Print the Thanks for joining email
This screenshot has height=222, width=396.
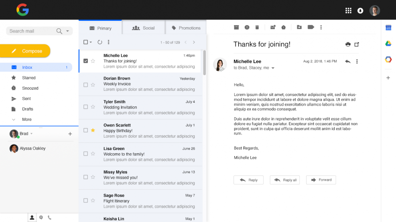click(348, 44)
